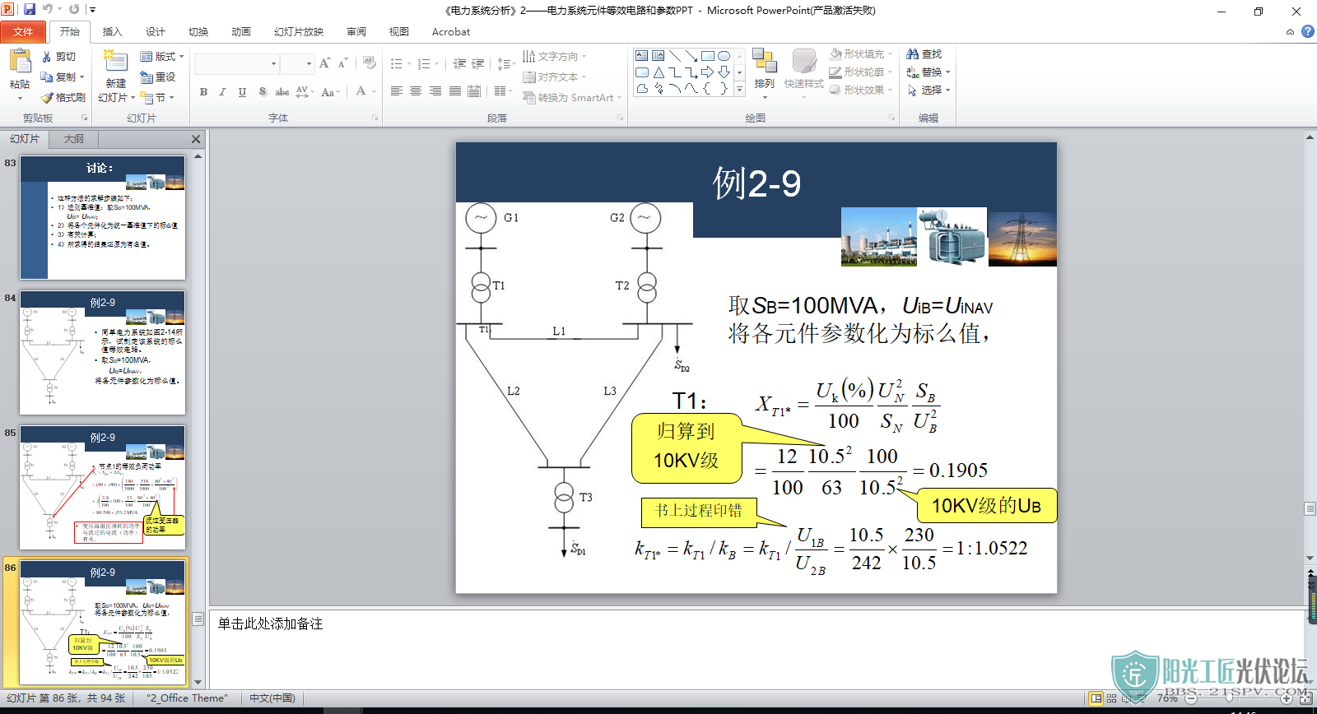Switch to the Slide Show (幻灯片放映) tab
Viewport: 1317px width, 714px height.
pos(298,32)
